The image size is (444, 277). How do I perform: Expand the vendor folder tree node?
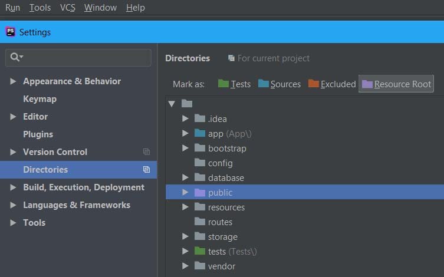185,266
